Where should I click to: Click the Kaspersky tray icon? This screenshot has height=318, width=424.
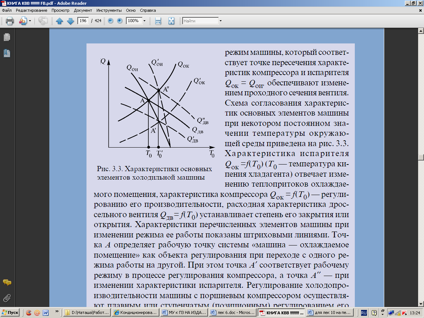404,313
